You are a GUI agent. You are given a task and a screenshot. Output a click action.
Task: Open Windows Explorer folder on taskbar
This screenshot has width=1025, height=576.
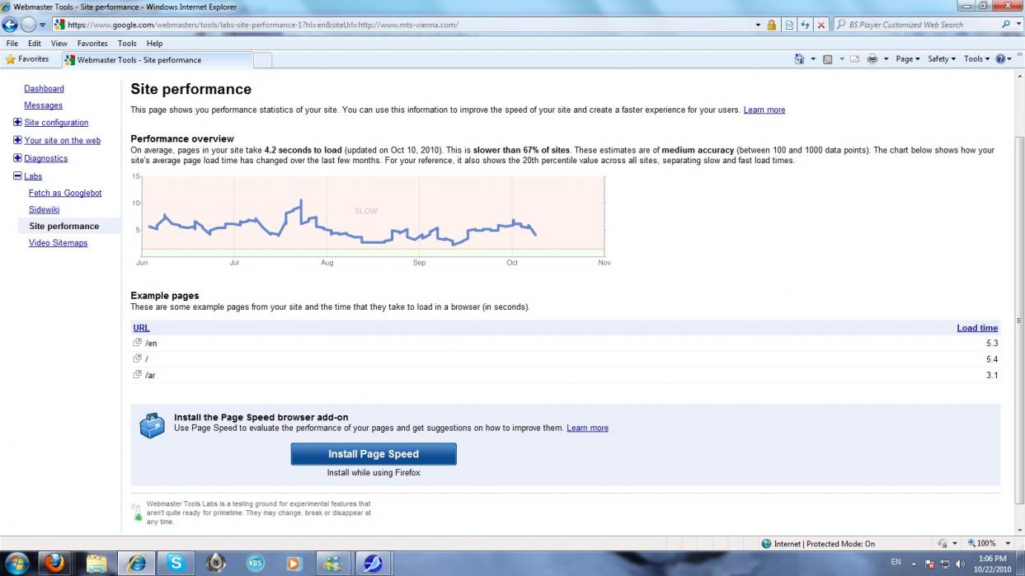96,563
